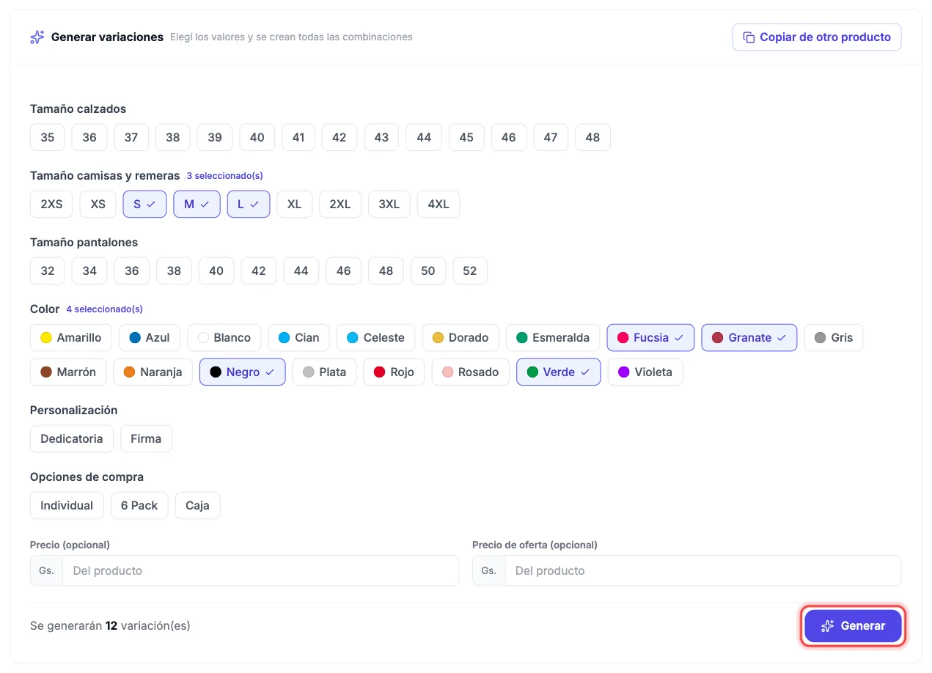Viewport: 932px width, 673px height.
Task: Pick the Blanco color chip
Action: pyautogui.click(x=224, y=338)
